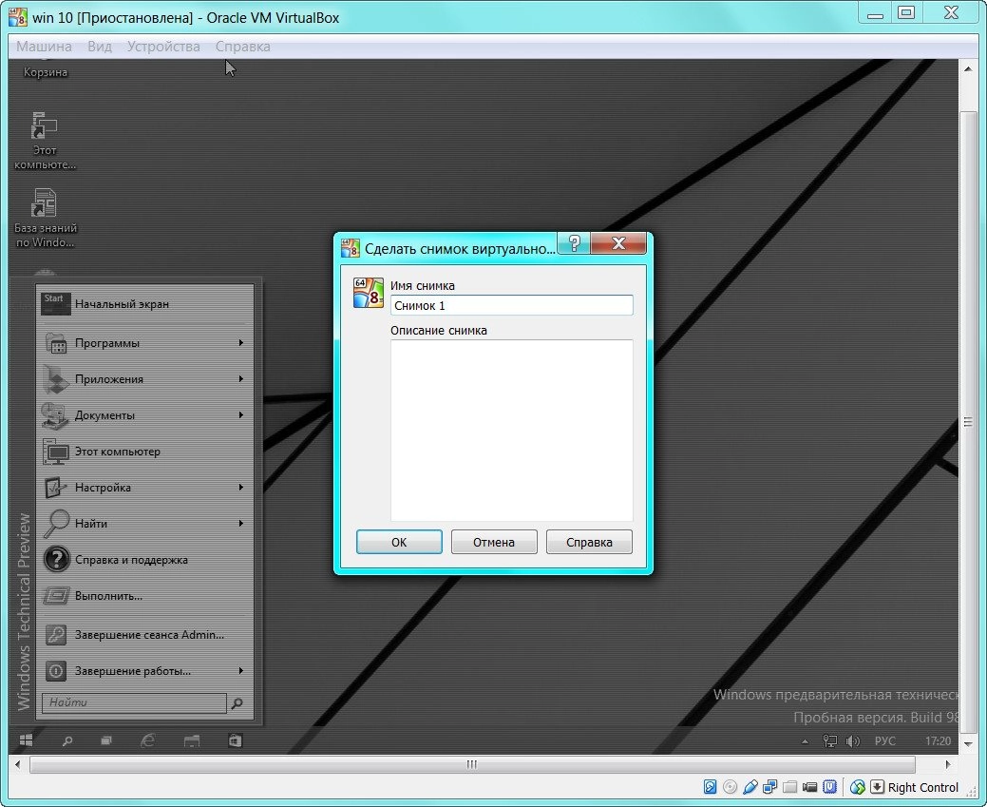Click the scroll up arrow of vertical scrollbar

pos(968,68)
